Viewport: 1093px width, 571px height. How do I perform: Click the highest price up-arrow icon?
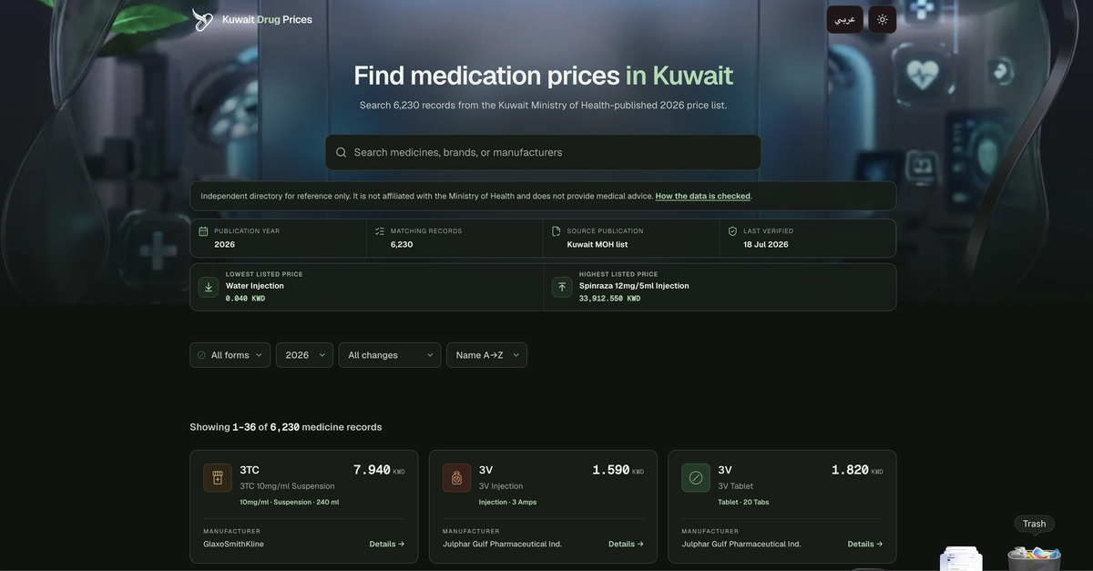coord(562,287)
